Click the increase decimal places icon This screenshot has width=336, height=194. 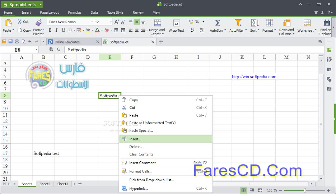click(x=192, y=30)
